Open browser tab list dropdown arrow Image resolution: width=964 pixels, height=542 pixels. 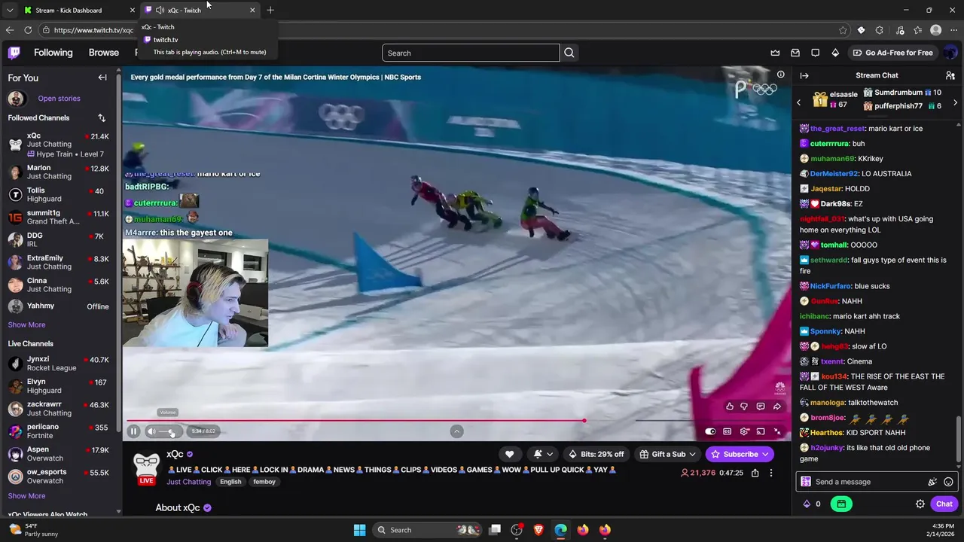(9, 10)
